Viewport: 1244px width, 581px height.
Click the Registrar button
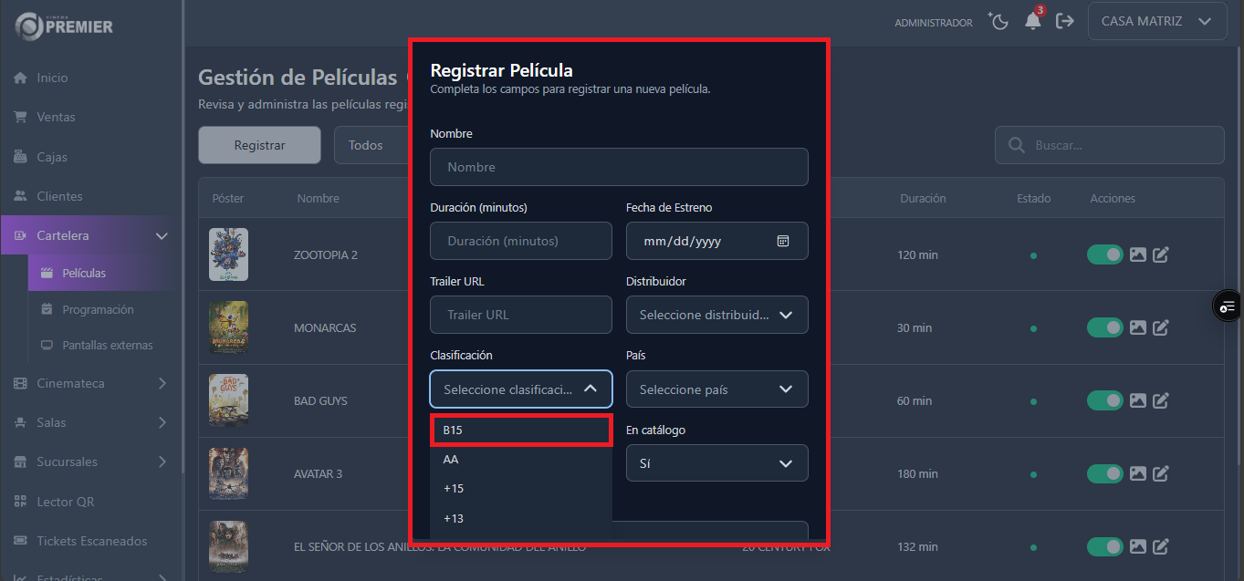(259, 145)
